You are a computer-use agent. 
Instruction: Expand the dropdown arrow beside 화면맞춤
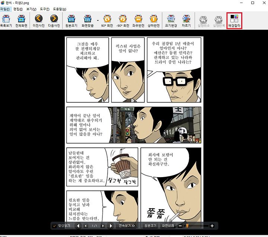point(98,20)
